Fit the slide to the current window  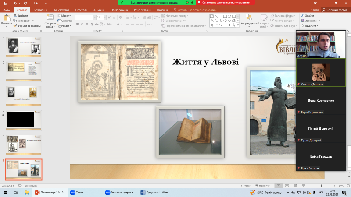(348, 186)
